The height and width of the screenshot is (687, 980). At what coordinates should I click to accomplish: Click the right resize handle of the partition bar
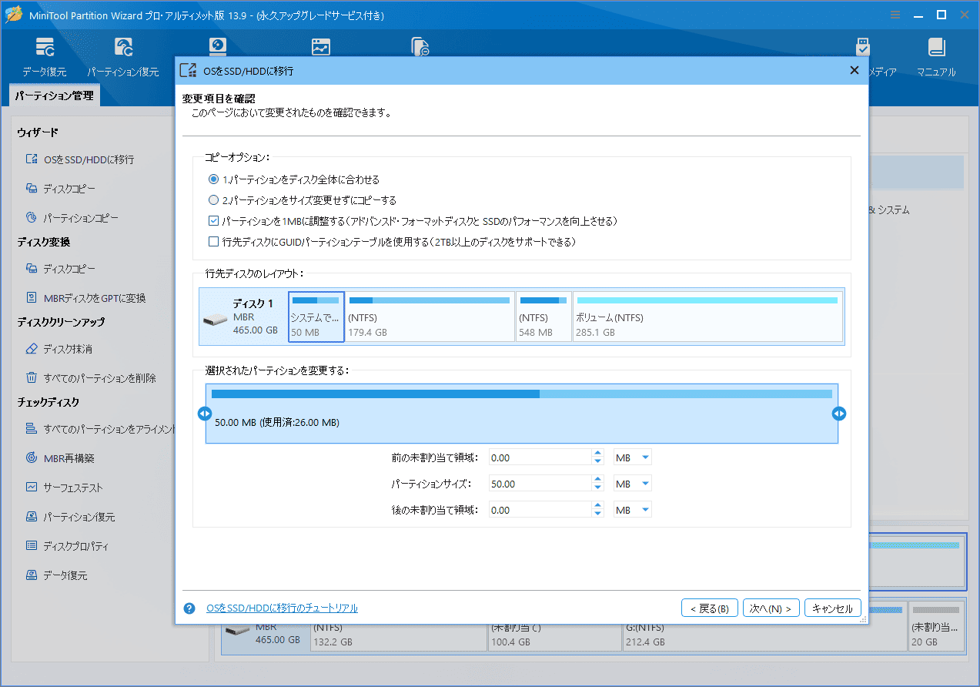(839, 414)
